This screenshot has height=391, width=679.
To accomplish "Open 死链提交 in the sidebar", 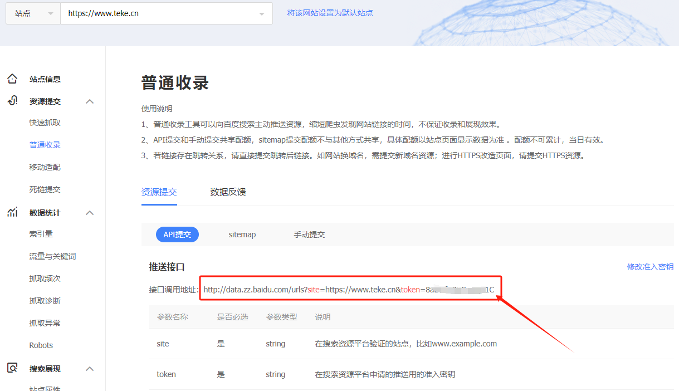I will pyautogui.click(x=45, y=189).
